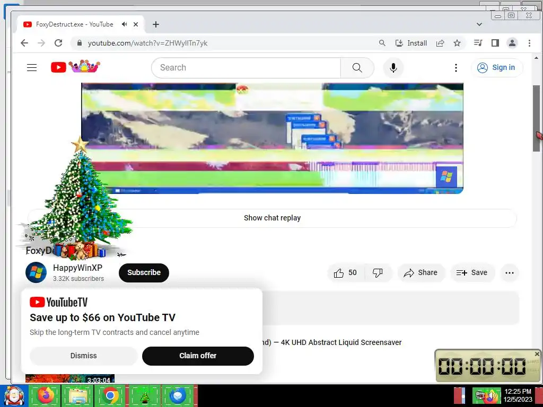543x407 pixels.
Task: Expand the tab search chevron
Action: pos(479,24)
